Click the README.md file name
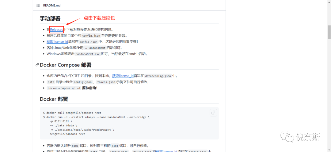Screen dimensions: 331x152 click(x=52, y=5)
